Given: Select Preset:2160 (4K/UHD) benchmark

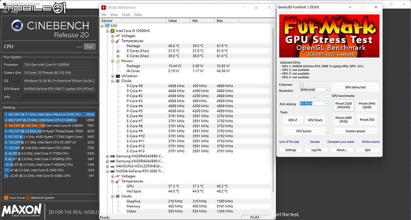Looking at the screenshot, I should pos(343,105).
